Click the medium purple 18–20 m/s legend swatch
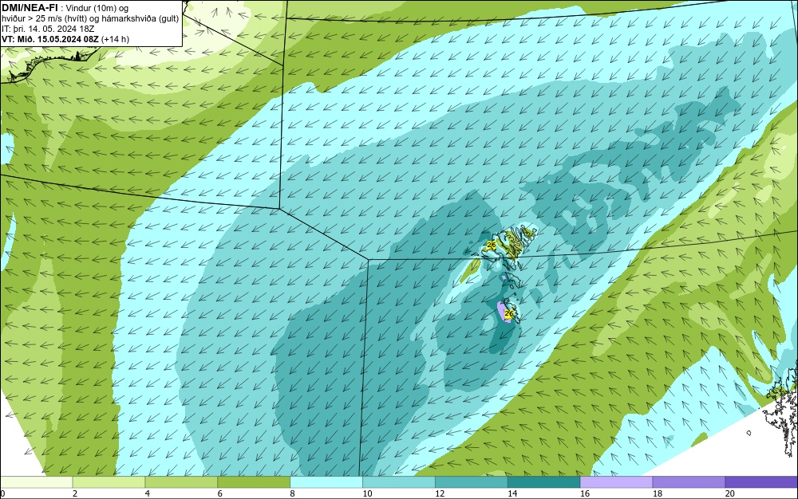Image resolution: width=798 pixels, height=499 pixels. tap(689, 481)
